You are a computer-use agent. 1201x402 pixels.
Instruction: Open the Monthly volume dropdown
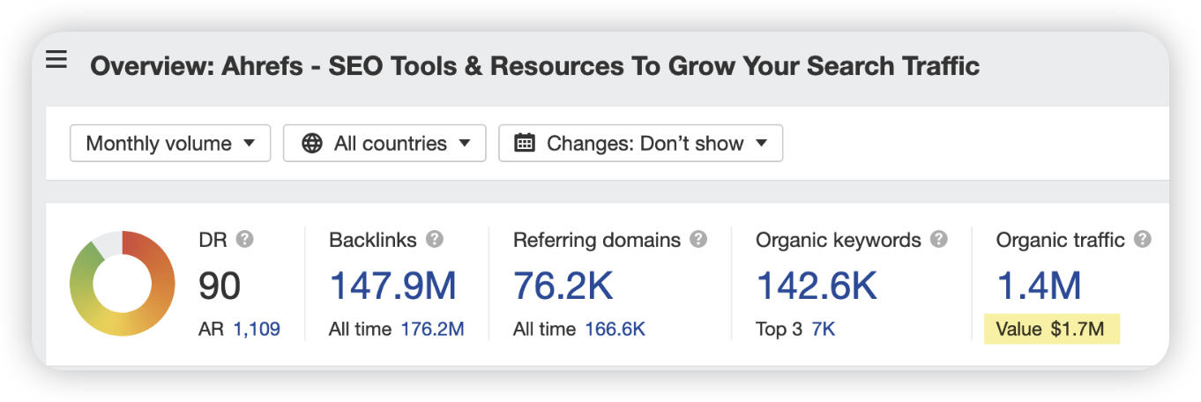[x=170, y=144]
